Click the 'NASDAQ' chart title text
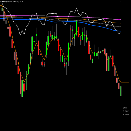 (16, 2)
